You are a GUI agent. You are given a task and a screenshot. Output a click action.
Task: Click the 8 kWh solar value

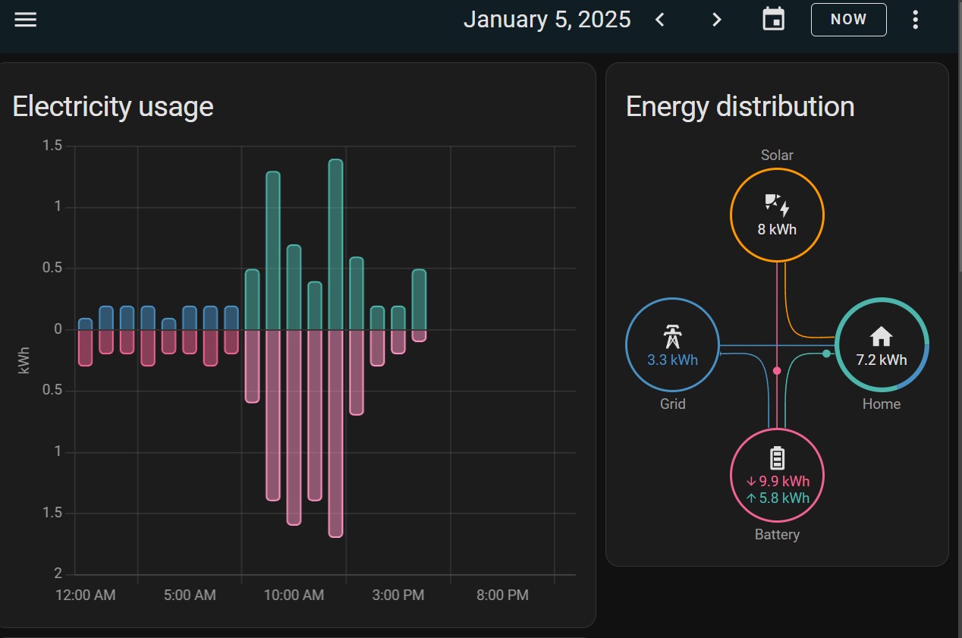(x=777, y=228)
